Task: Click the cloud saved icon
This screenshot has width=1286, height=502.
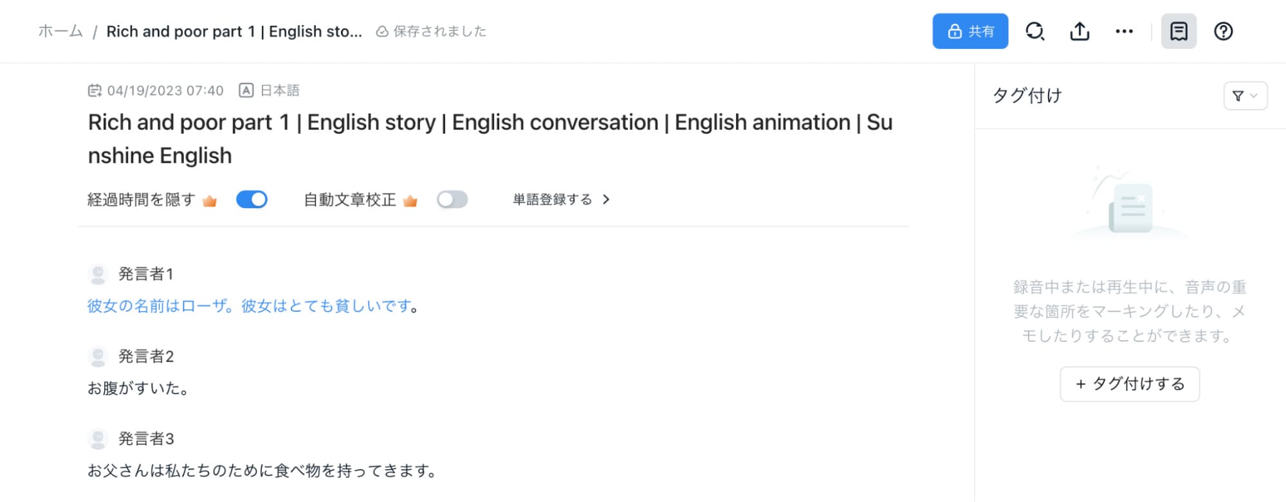Action: tap(382, 31)
